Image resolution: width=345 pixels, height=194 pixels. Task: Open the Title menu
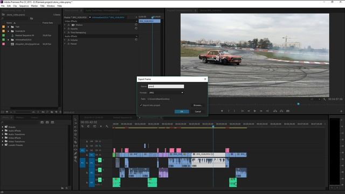coord(42,6)
